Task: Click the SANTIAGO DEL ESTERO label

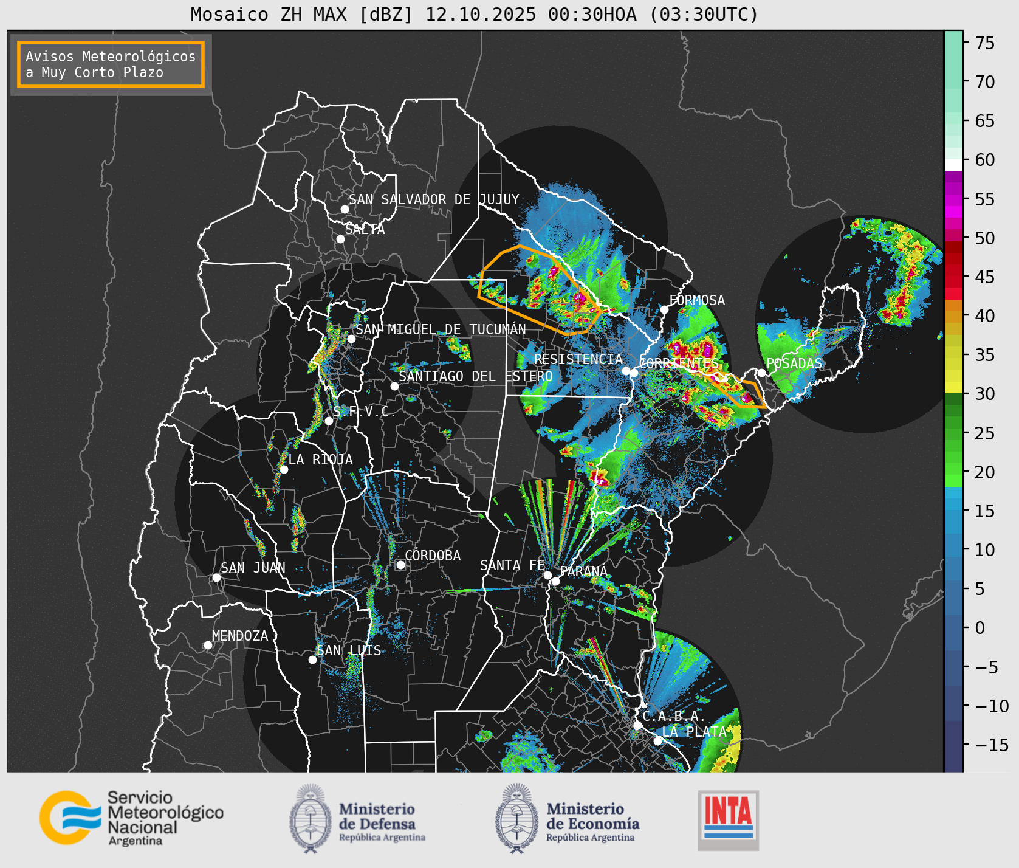Action: (x=476, y=376)
